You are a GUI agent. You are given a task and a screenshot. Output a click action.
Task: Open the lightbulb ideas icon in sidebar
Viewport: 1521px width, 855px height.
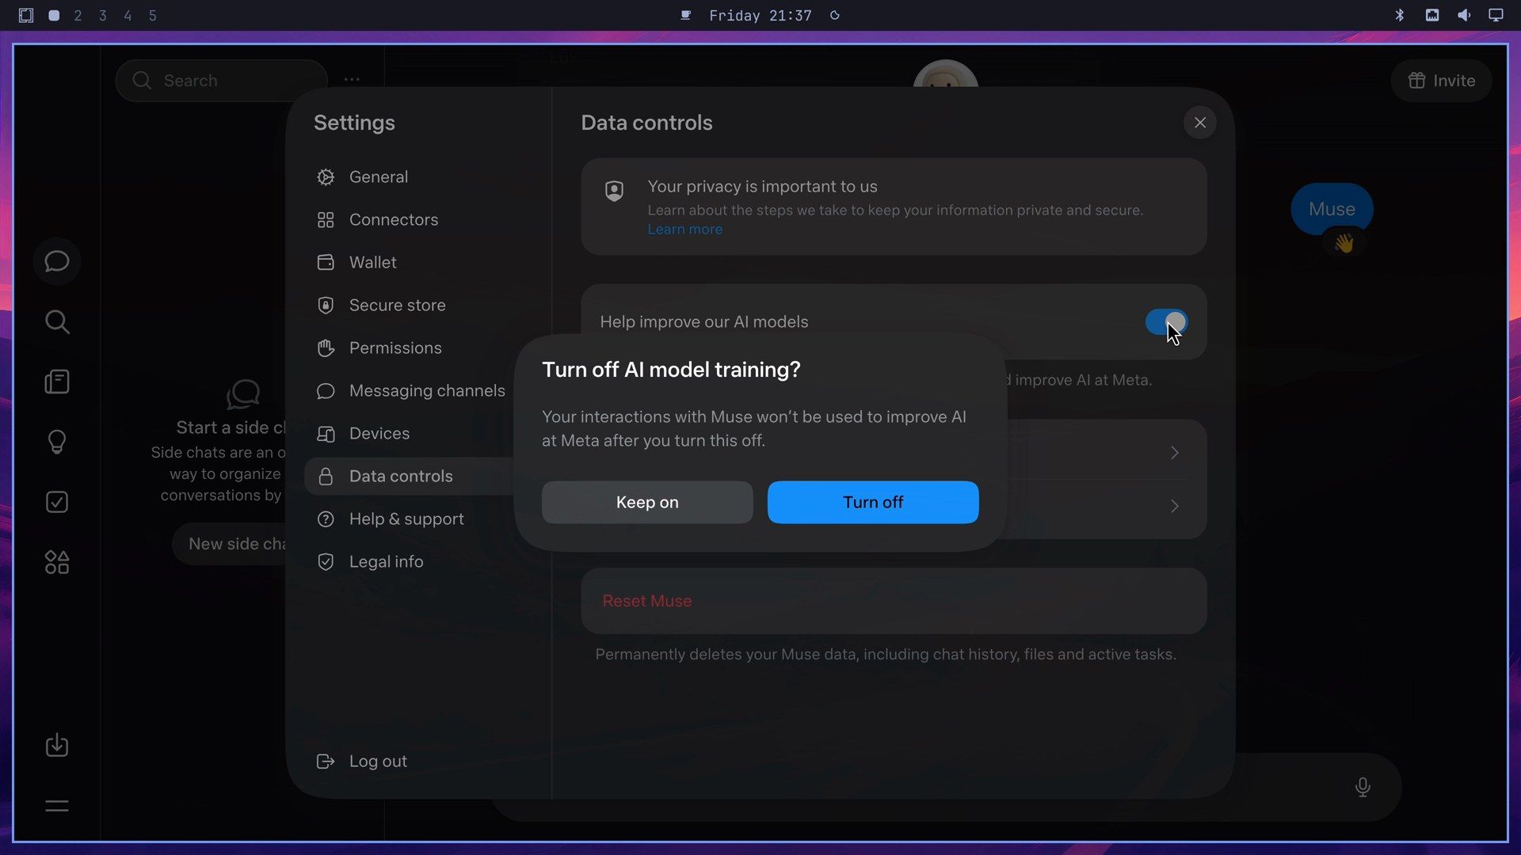tap(57, 442)
